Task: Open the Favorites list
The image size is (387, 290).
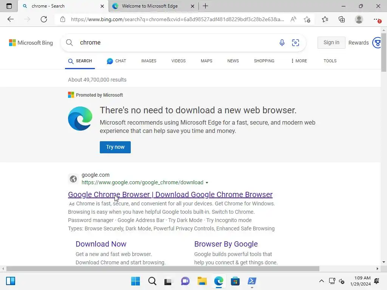Action: pos(325,19)
